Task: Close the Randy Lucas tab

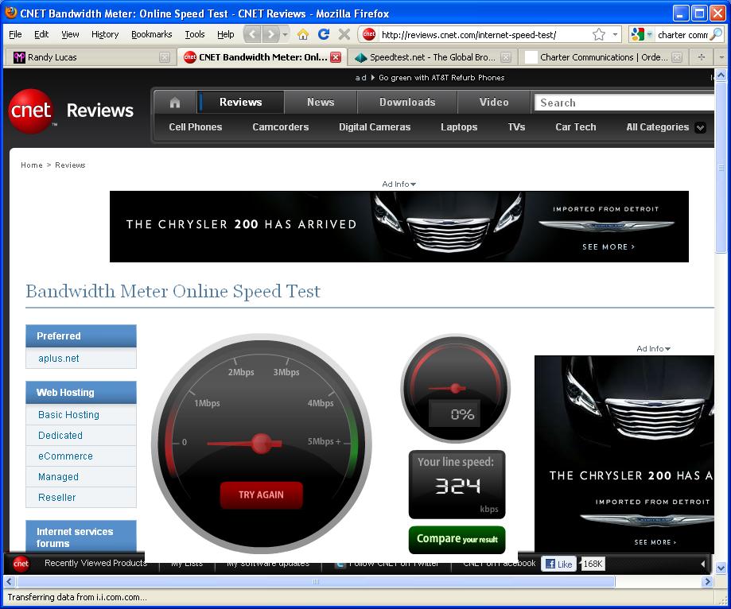Action: point(165,57)
